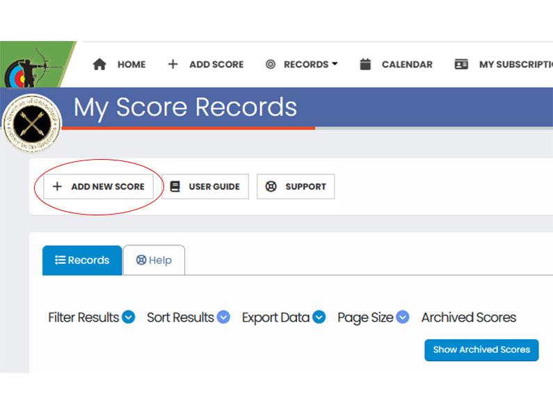Open the Calendar icon in navigation
Screen dimensions: 553x414
(x=365, y=64)
